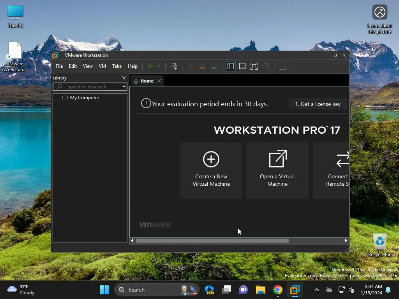Minimize the VMware Workstation window
Image resolution: width=399 pixels, height=299 pixels.
(326, 55)
